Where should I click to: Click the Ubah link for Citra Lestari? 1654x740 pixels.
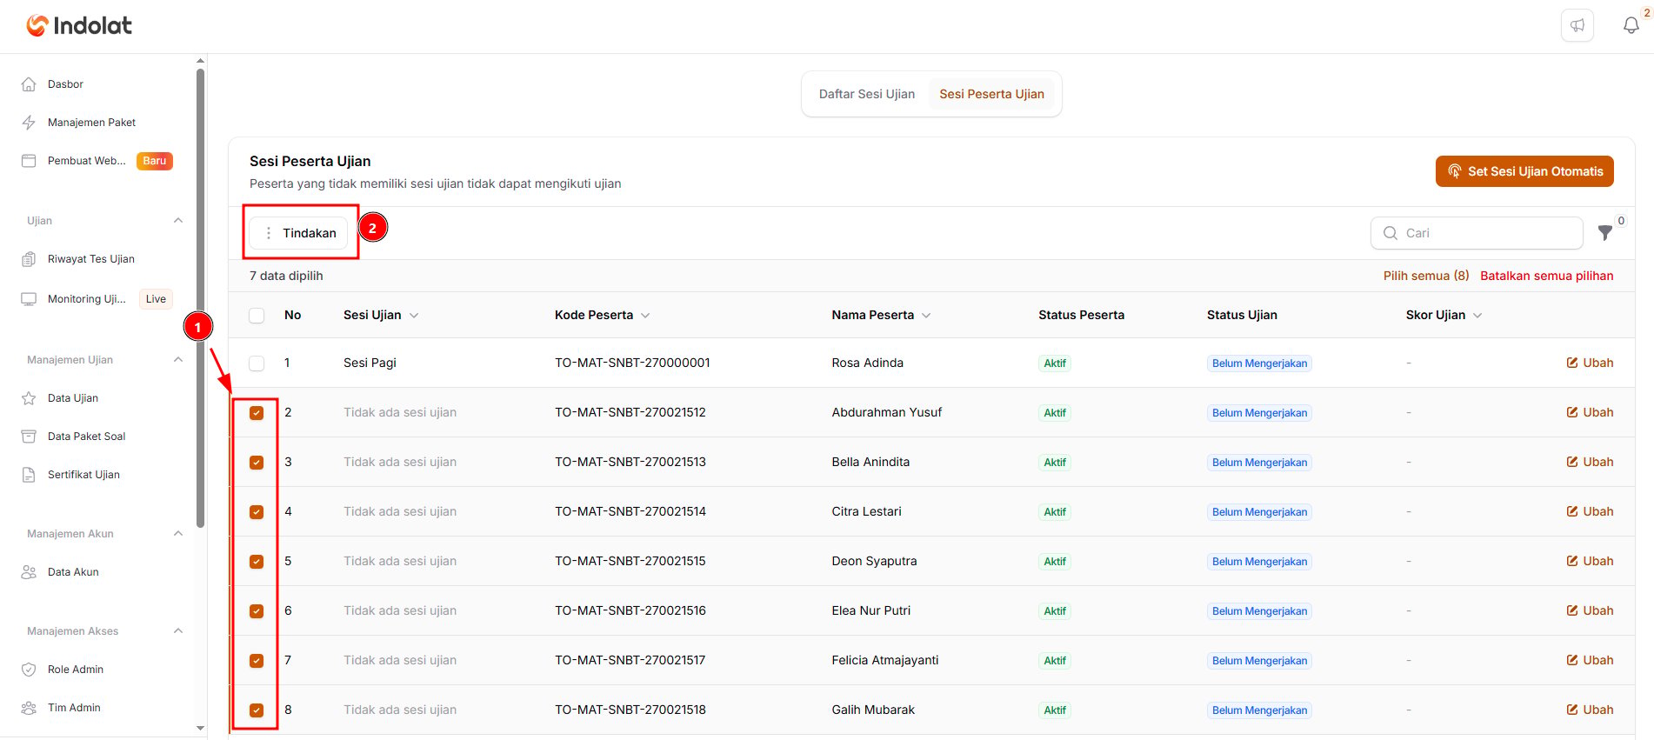[x=1597, y=511]
